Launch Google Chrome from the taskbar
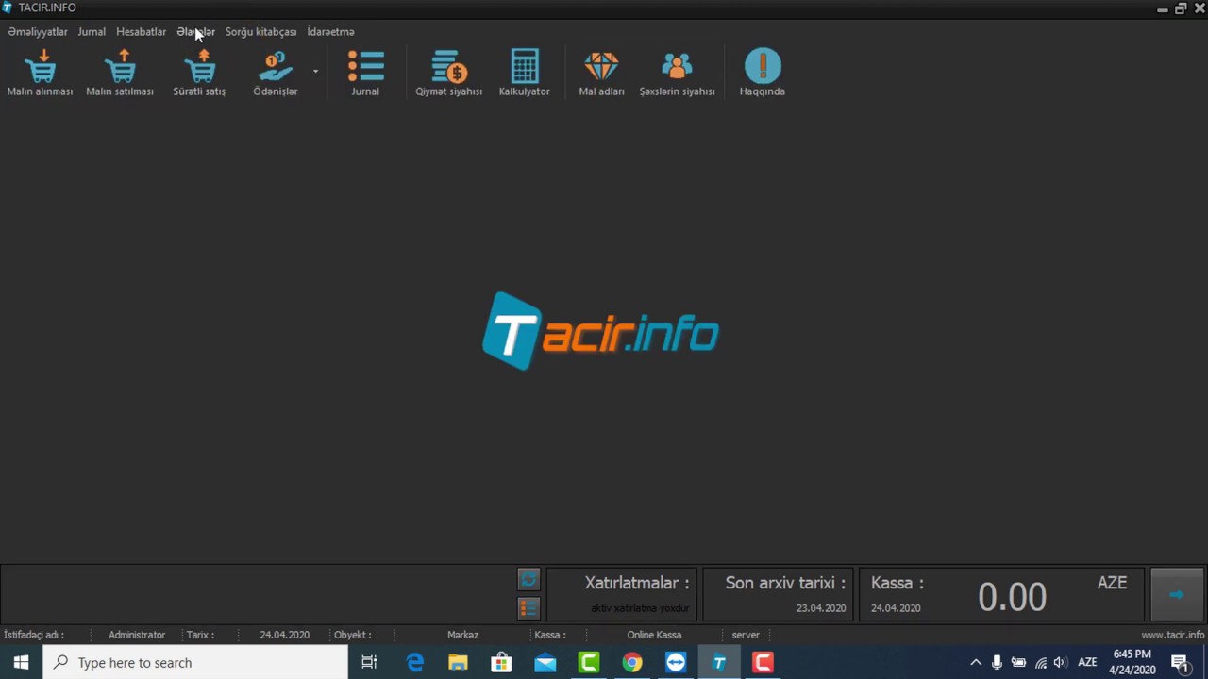 (x=632, y=663)
